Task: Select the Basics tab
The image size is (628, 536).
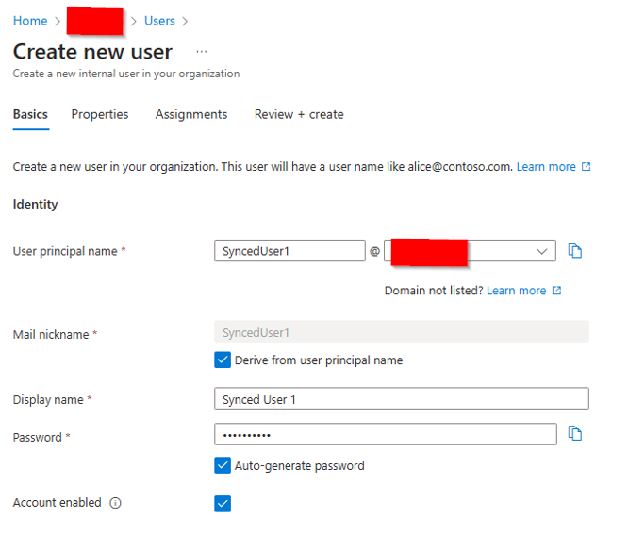Action: (x=30, y=114)
